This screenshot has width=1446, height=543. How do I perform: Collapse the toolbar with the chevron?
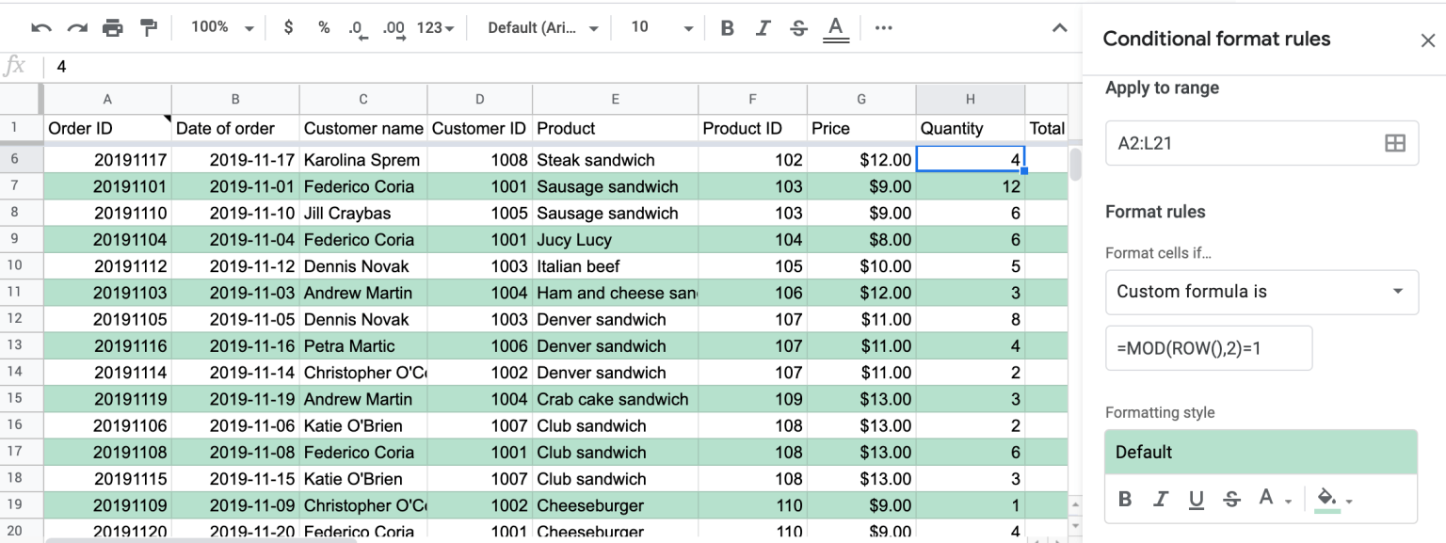tap(1059, 27)
